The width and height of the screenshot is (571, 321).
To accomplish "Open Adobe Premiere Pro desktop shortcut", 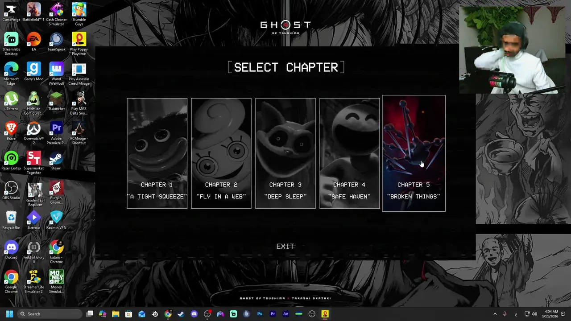I will (x=56, y=133).
